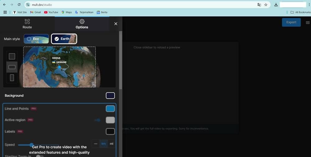The width and height of the screenshot is (311, 157).
Task: Choose the Eco main style
Action: [x=36, y=39]
